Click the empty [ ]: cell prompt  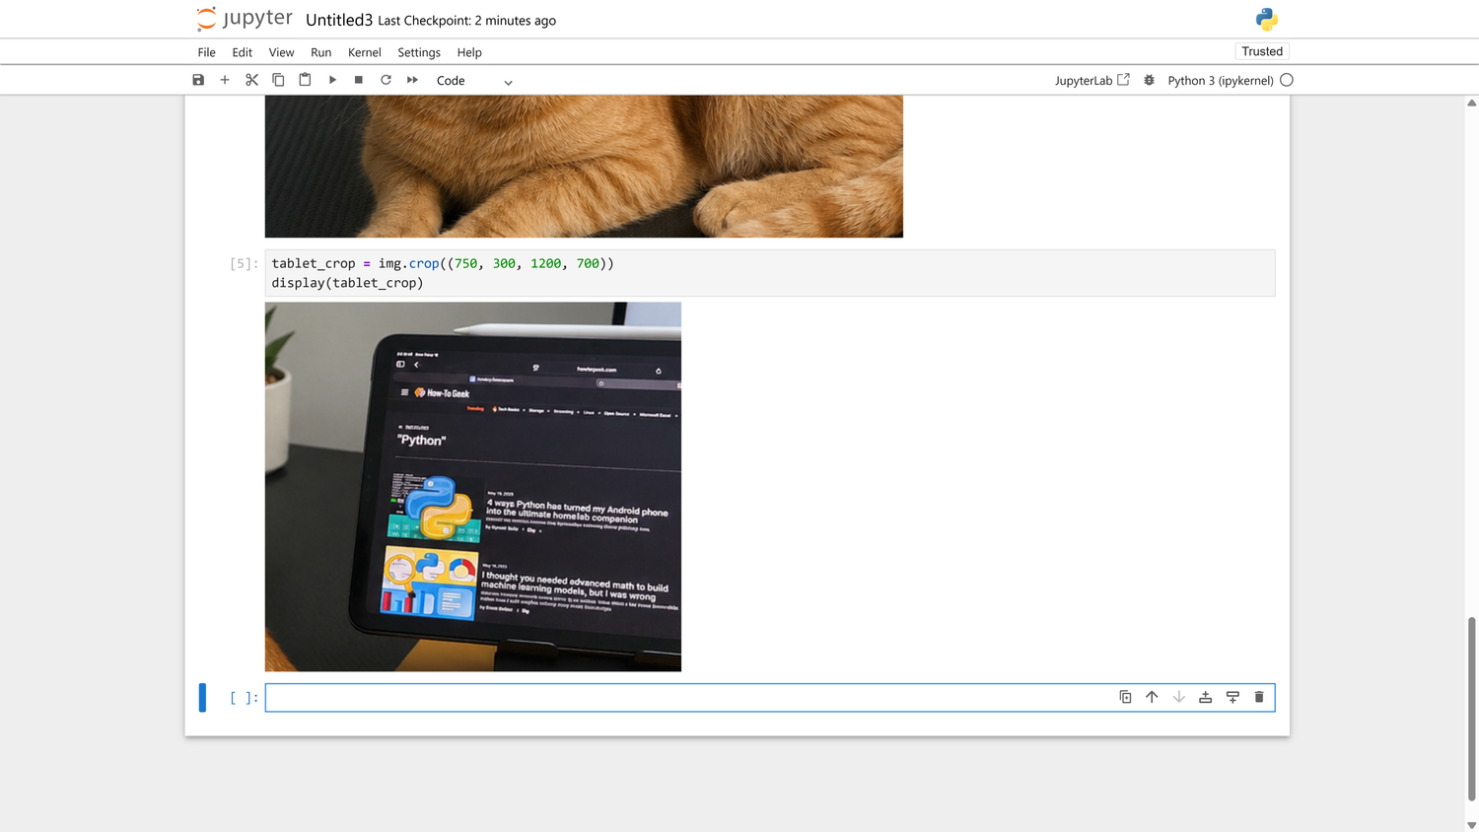pyautogui.click(x=244, y=697)
